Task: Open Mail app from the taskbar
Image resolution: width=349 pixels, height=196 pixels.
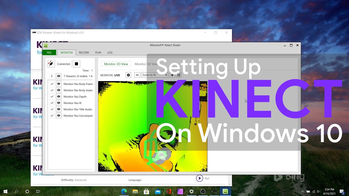Action: (158, 191)
